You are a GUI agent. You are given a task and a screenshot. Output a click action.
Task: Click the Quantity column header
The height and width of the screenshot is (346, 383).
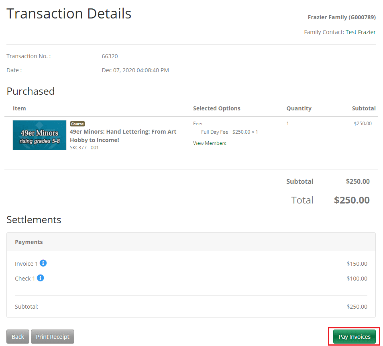[299, 108]
